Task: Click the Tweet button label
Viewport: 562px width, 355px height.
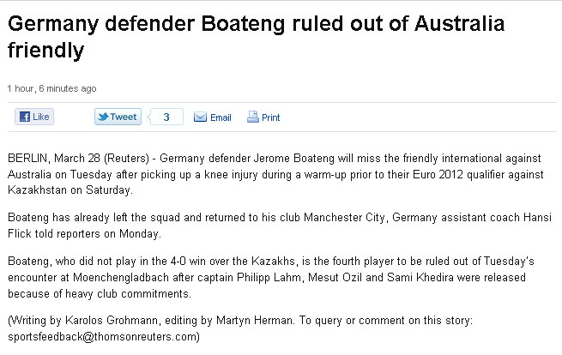Action: click(x=124, y=117)
